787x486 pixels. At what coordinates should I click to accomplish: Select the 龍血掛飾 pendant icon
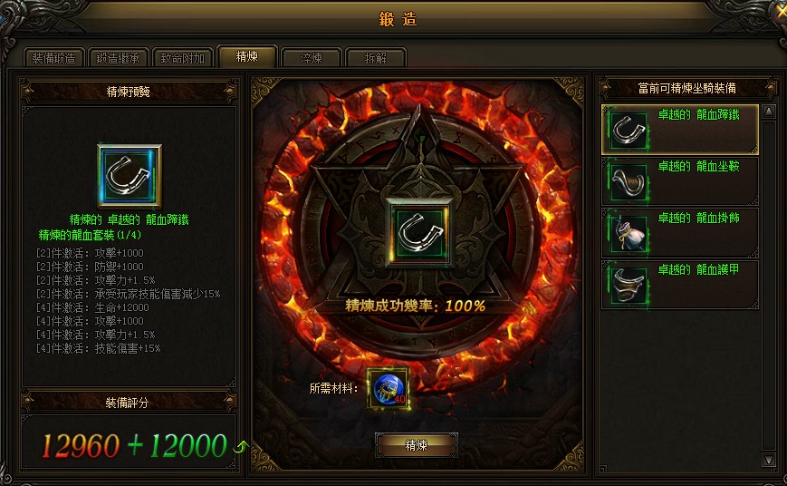pyautogui.click(x=629, y=234)
